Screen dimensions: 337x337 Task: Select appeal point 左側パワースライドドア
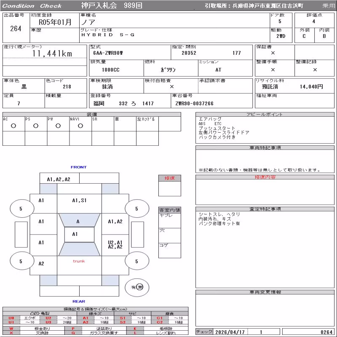224,133
